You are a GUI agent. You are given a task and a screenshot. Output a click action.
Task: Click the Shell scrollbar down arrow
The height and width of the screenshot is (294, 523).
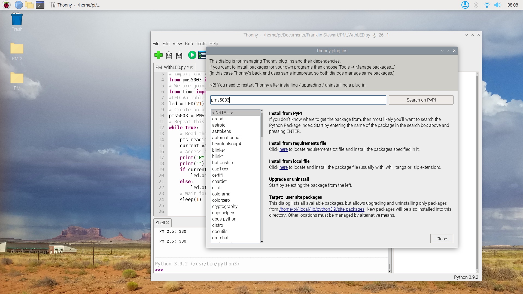point(390,271)
